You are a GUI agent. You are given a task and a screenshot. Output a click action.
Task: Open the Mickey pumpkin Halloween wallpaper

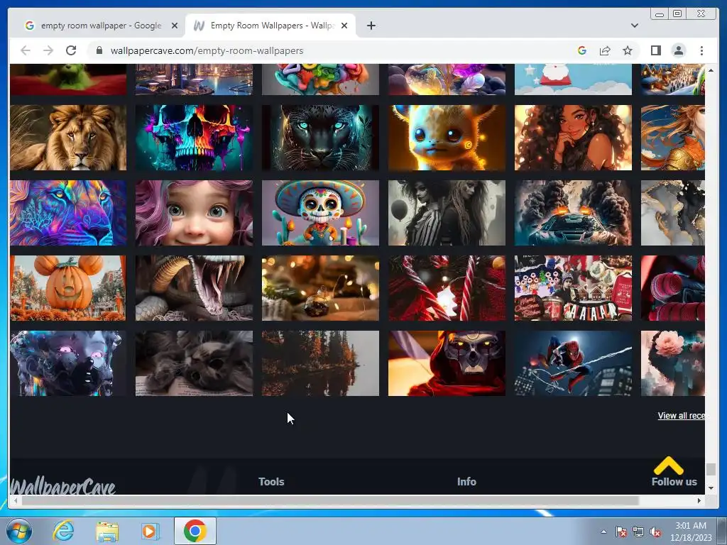click(x=68, y=288)
